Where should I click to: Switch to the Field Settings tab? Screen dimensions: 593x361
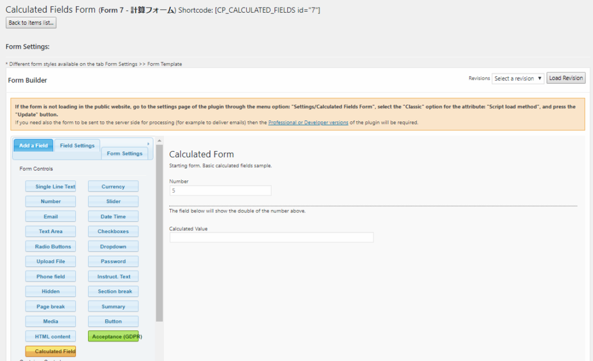pyautogui.click(x=77, y=145)
